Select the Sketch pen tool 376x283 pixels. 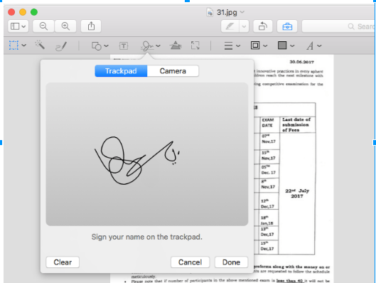(61, 46)
